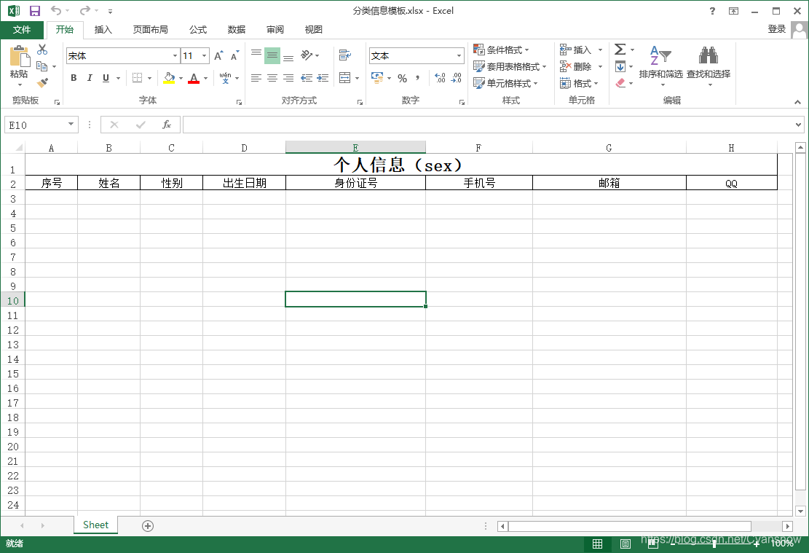Increase decimal places
Image resolution: width=809 pixels, height=553 pixels.
(x=440, y=78)
